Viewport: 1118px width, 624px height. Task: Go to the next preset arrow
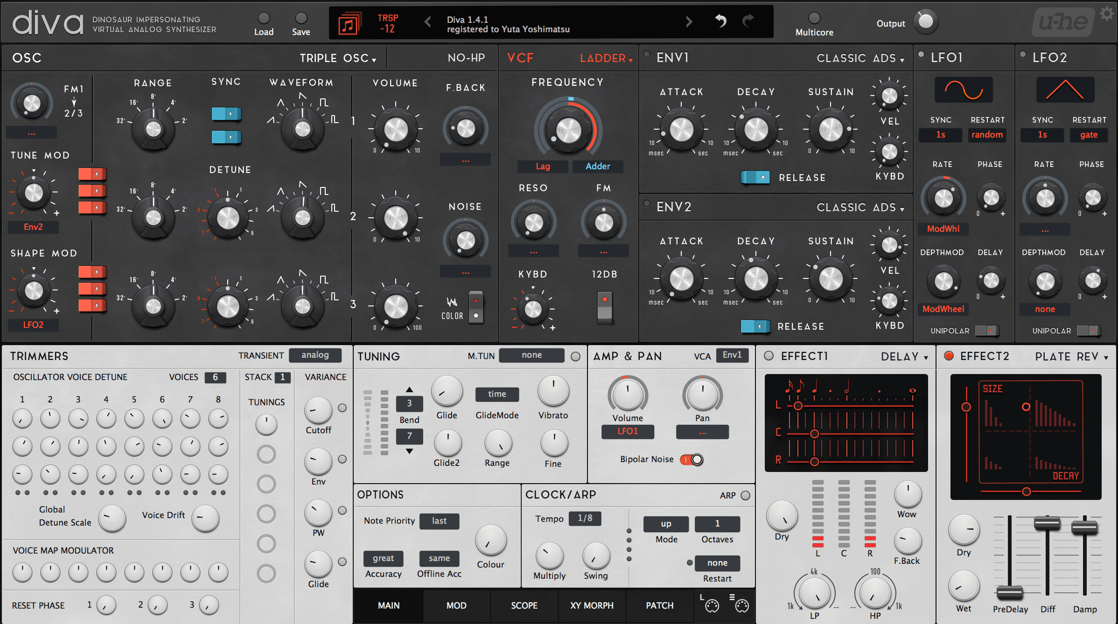click(x=689, y=21)
